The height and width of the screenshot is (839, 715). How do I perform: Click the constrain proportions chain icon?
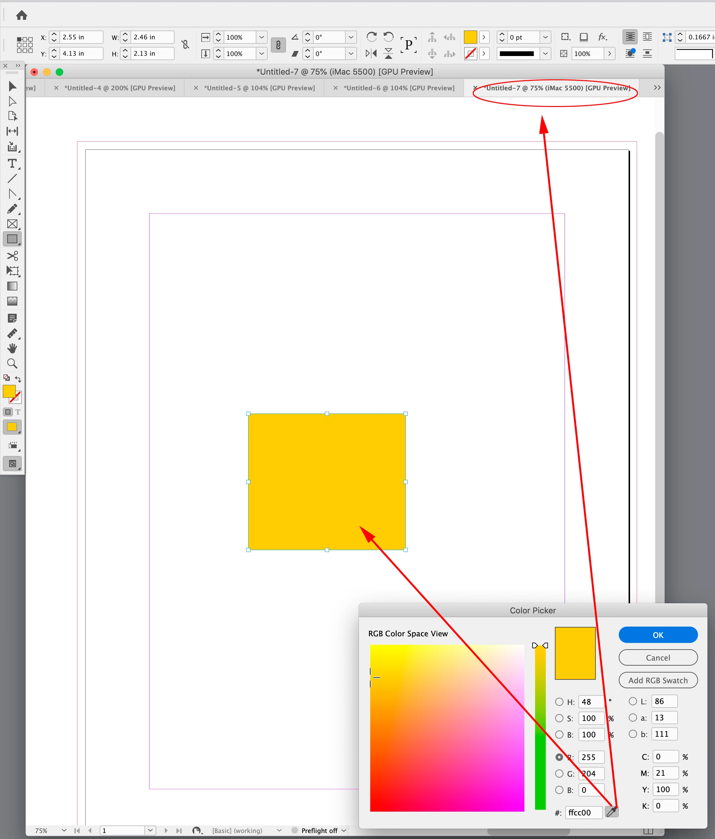point(278,45)
